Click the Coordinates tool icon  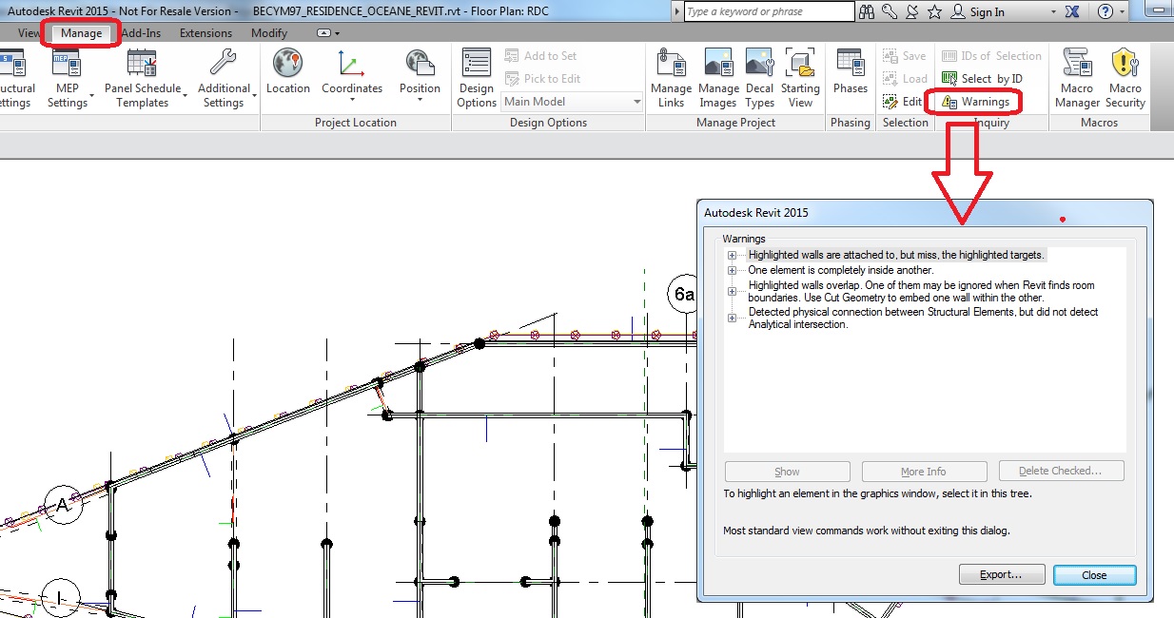(x=351, y=76)
